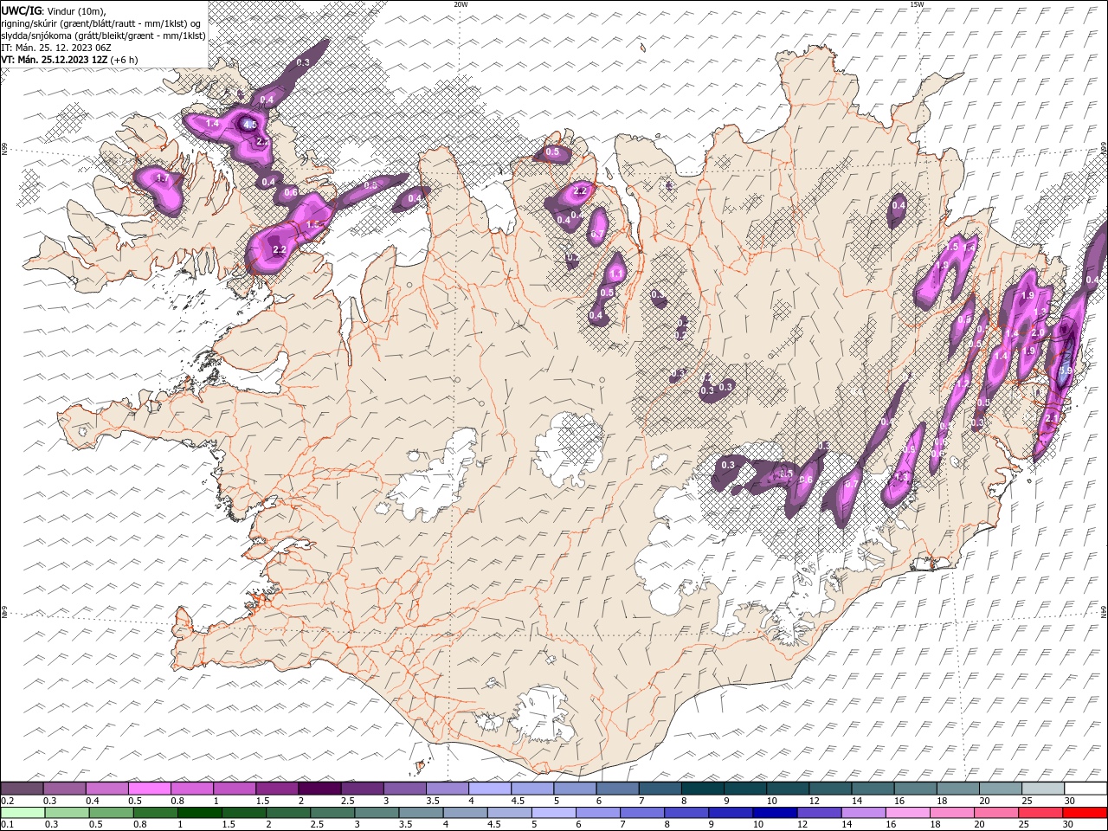Click the '20W' longitude label

point(461,4)
